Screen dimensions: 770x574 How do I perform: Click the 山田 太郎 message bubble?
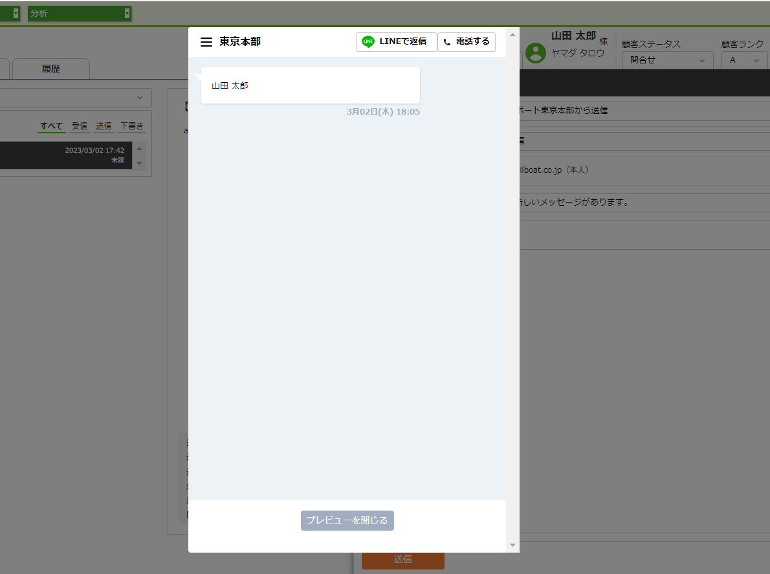pos(311,85)
